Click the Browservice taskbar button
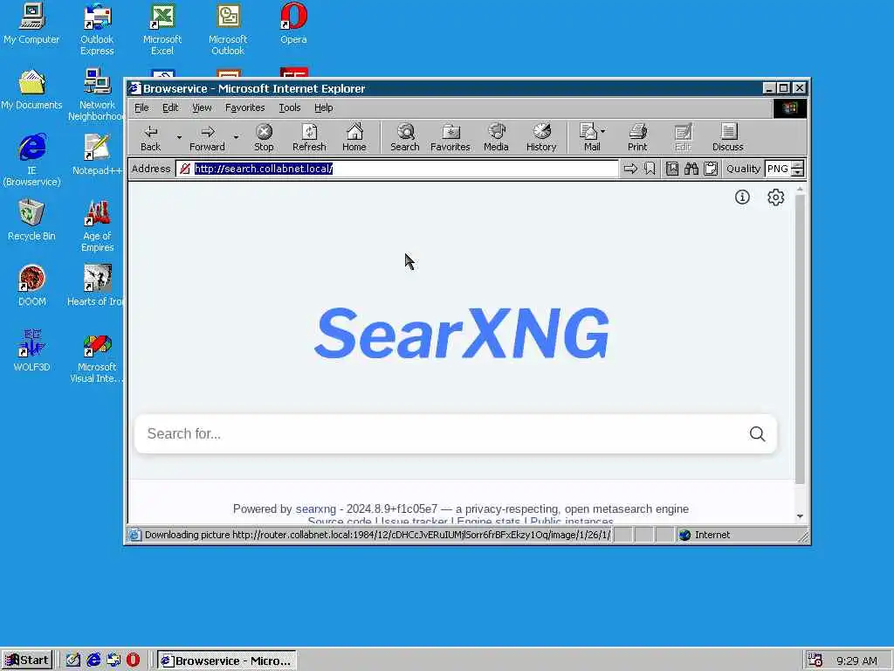Screen dimensions: 894x671 [x=226, y=661]
